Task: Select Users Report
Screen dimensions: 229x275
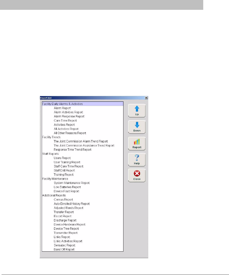Action: click(x=62, y=158)
